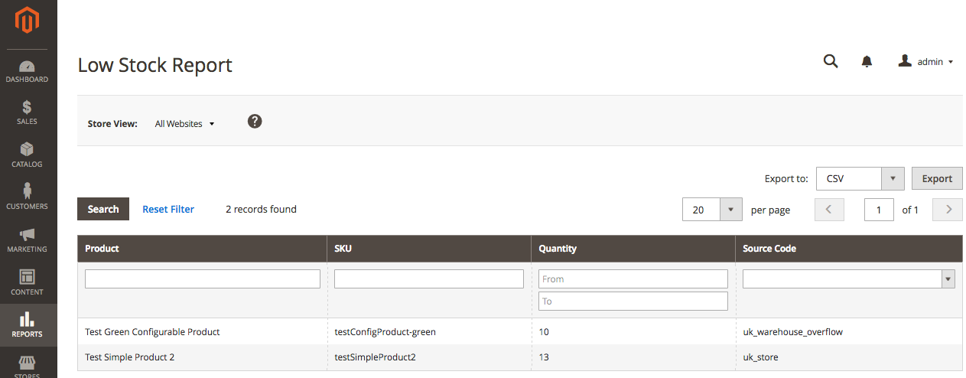Sort by the Source Code column header

[849, 249]
